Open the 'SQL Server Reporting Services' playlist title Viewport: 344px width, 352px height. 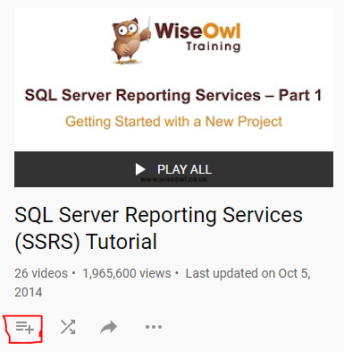point(158,215)
